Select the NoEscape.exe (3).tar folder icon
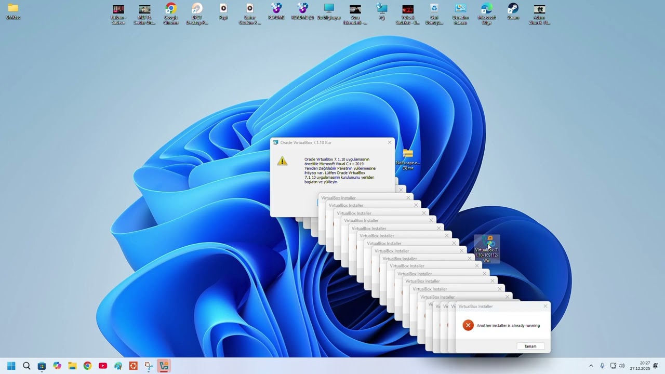Screen dimensions: 665x374 click(x=408, y=159)
